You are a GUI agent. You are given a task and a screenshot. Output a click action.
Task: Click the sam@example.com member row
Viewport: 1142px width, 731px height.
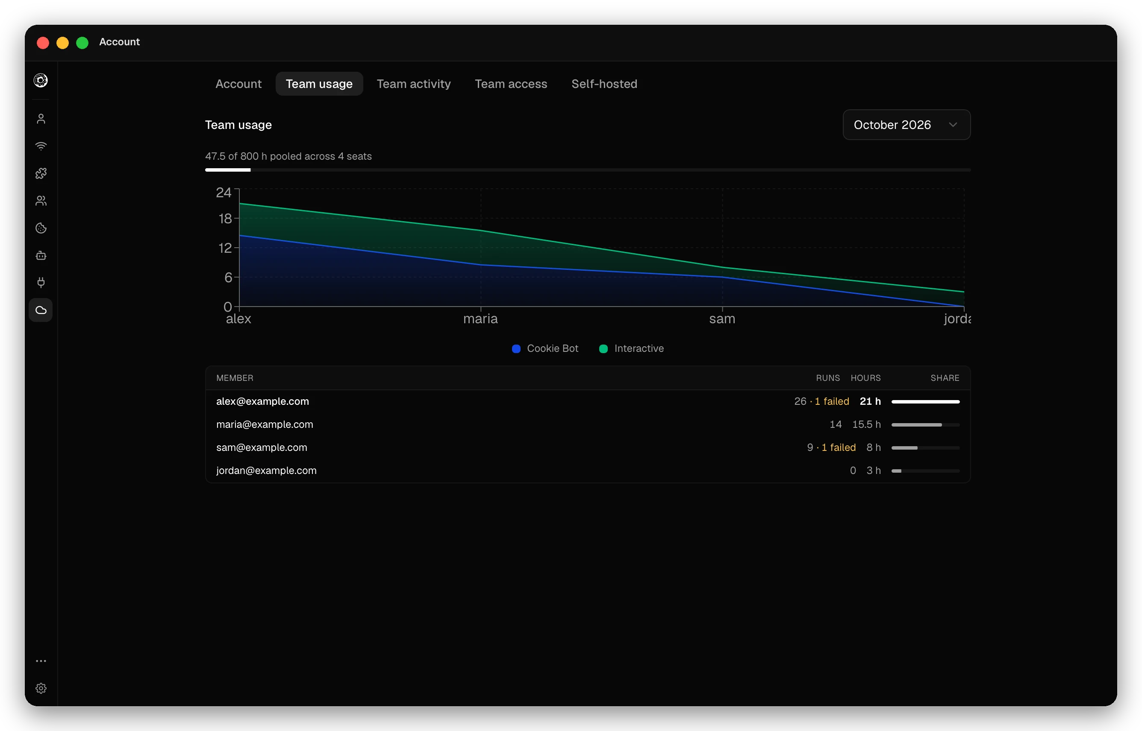click(x=587, y=447)
